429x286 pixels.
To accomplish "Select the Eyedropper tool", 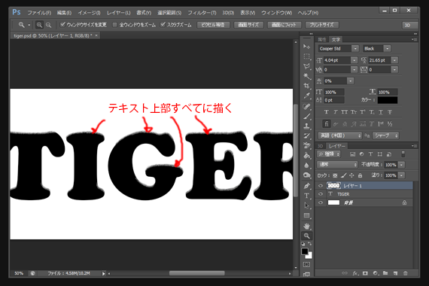I will point(307,96).
